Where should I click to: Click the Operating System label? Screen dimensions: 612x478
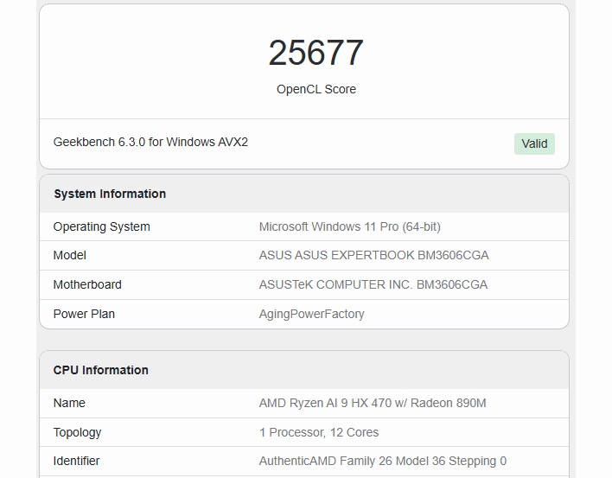[x=101, y=226]
